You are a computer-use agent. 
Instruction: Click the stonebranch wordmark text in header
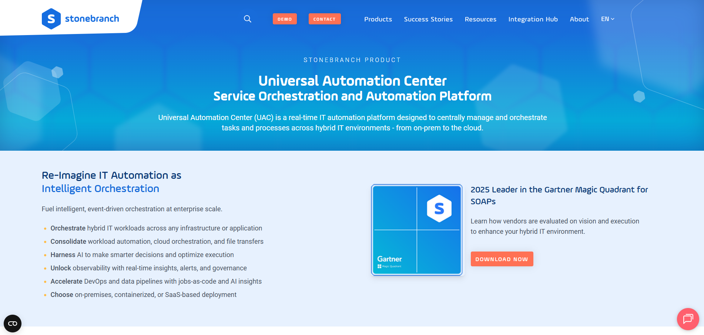click(92, 18)
